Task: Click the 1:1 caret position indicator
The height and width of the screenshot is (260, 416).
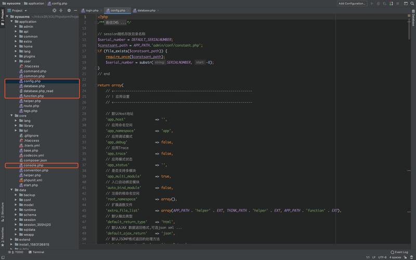Action: click(x=368, y=257)
